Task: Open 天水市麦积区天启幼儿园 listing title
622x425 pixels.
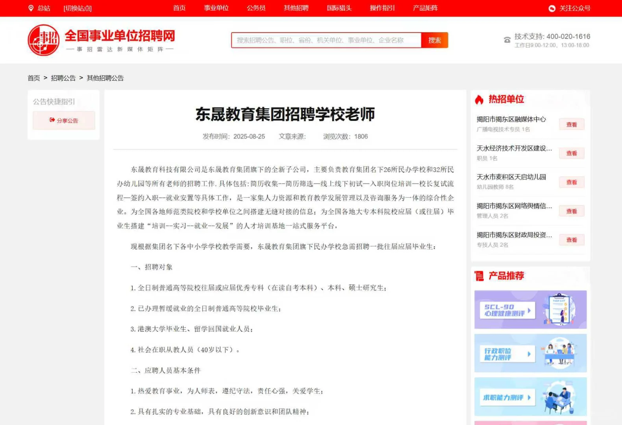Action: (x=511, y=177)
